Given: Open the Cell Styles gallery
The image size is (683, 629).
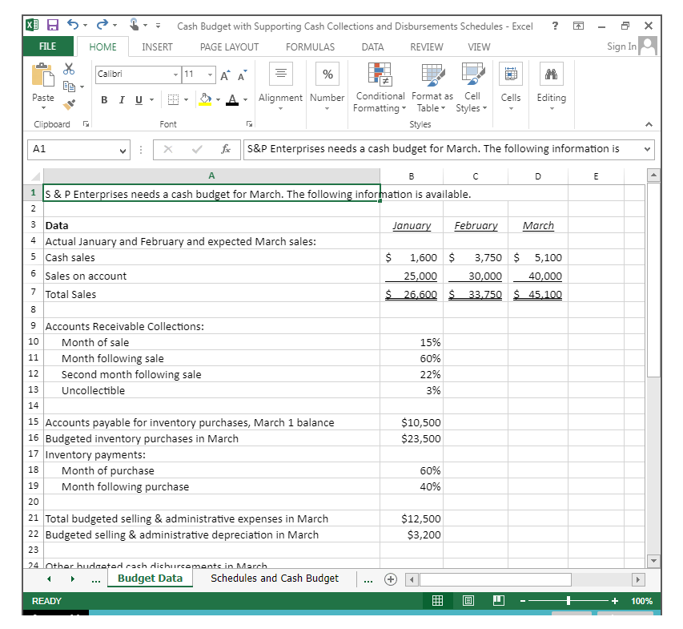Looking at the screenshot, I should (x=472, y=88).
